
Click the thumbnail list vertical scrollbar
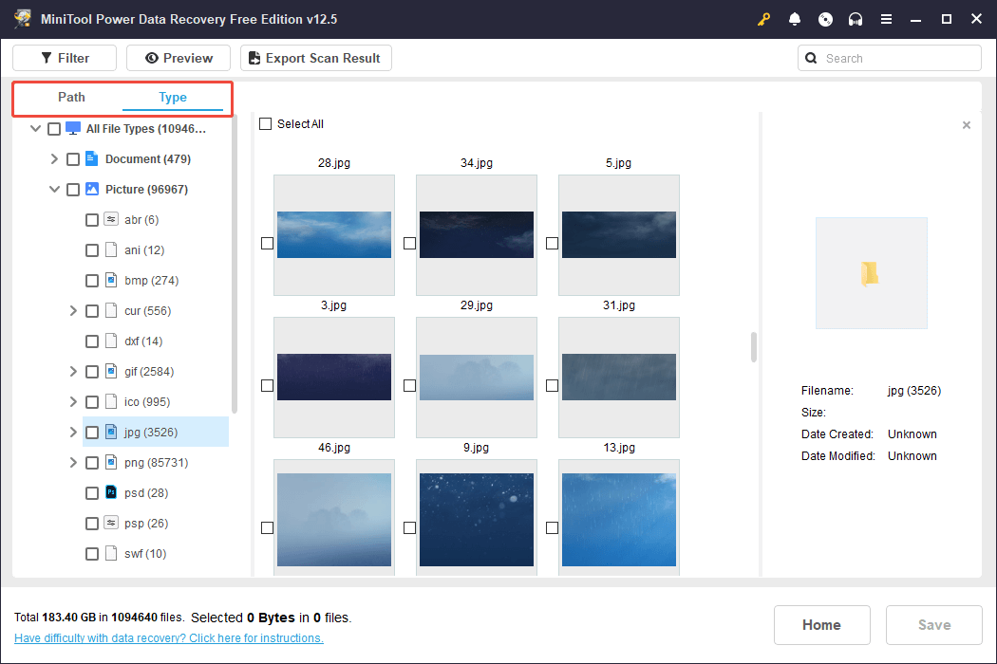(755, 347)
